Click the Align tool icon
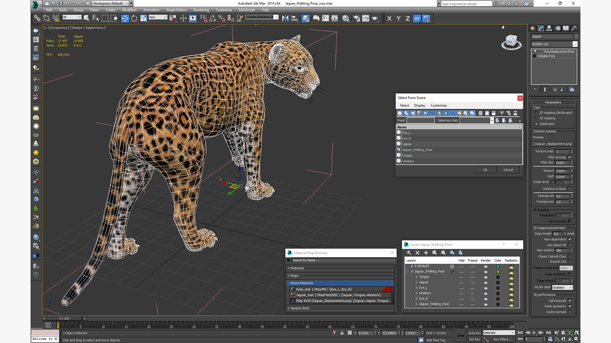The image size is (611, 343). coord(295,18)
